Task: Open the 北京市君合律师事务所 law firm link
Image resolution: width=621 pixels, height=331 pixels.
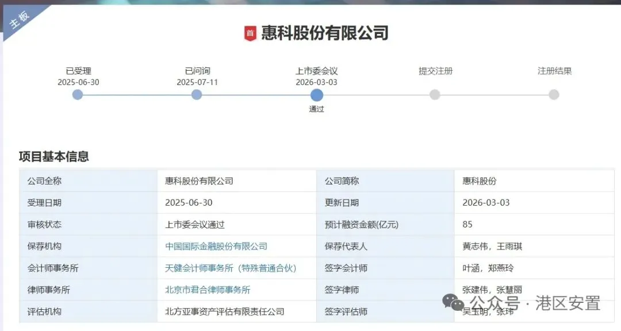Action: tap(208, 290)
